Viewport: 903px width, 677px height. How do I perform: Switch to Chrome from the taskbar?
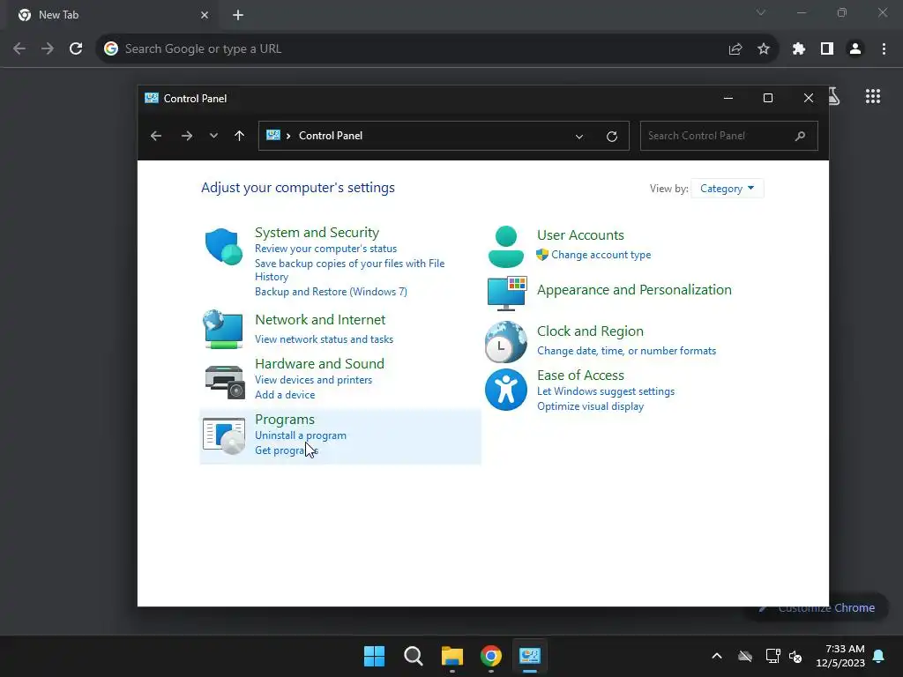[491, 656]
